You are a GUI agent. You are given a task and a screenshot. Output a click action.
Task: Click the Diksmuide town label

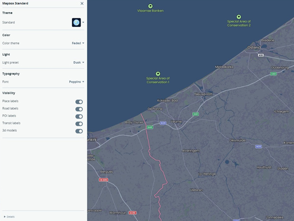(x=238, y=140)
